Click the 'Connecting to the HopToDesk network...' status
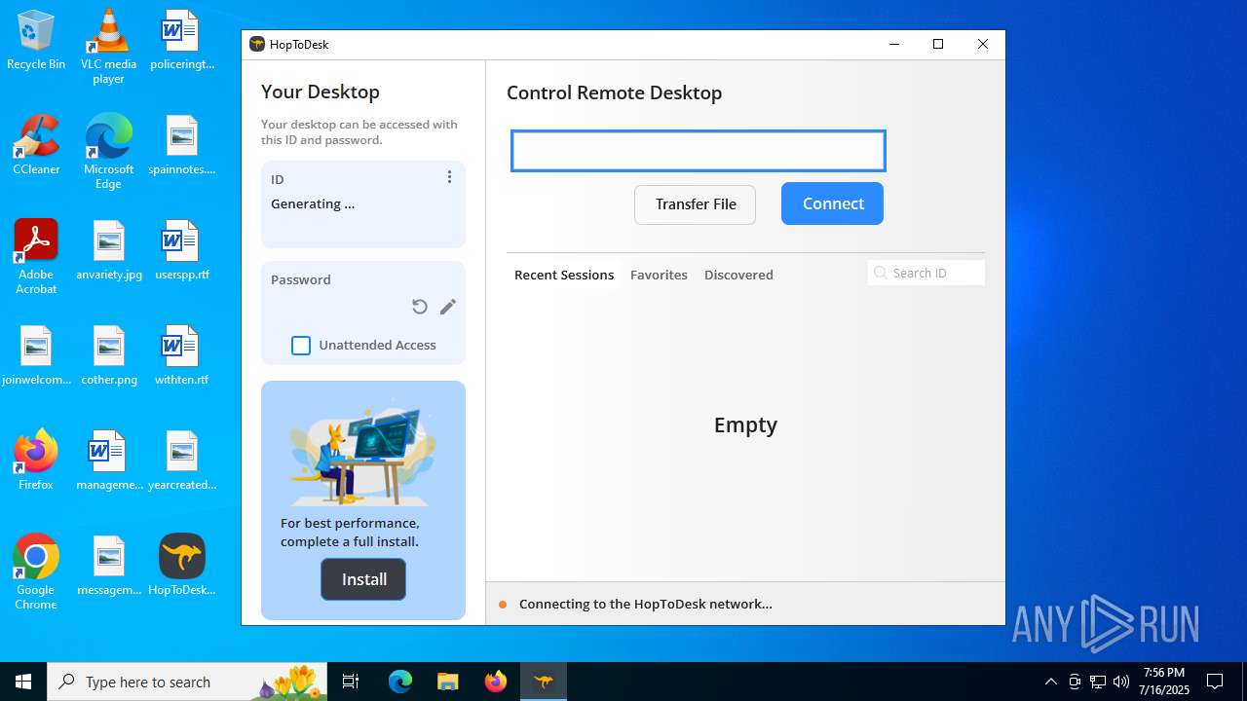Viewport: 1247px width, 701px height. 646,604
